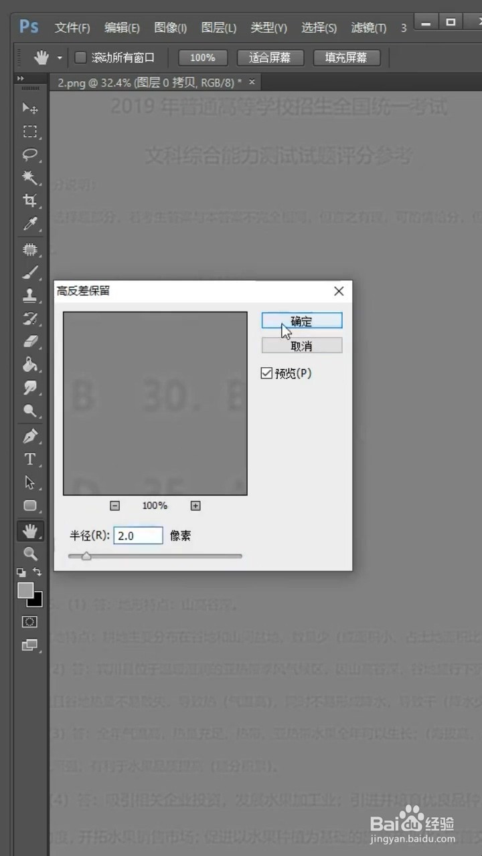Select the History Brush tool

pyautogui.click(x=29, y=318)
